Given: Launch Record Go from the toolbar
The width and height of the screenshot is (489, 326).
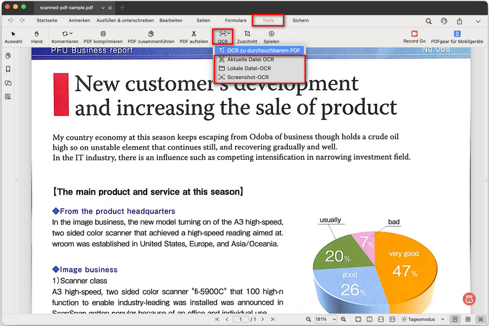Looking at the screenshot, I should [414, 34].
